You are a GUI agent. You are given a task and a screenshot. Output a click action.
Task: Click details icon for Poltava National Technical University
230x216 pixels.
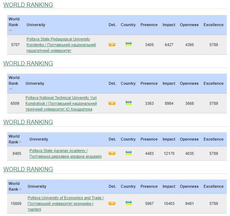click(x=112, y=103)
